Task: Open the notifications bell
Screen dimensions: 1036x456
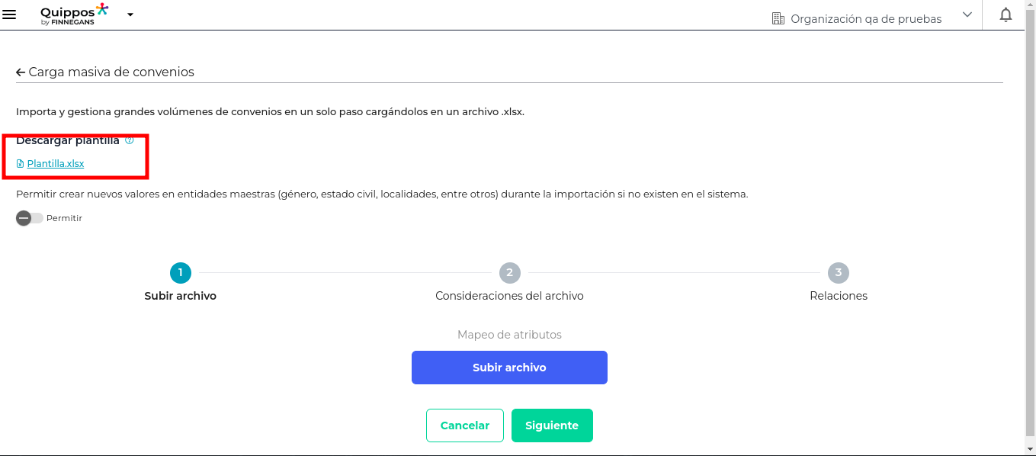Action: coord(1006,14)
